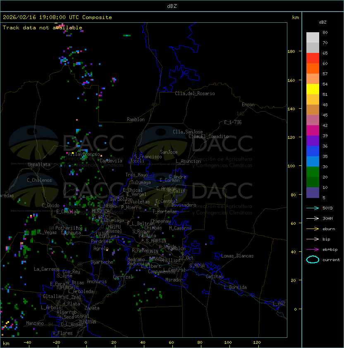
Task: Select the L_PAZ label on map
Action: tap(279, 304)
